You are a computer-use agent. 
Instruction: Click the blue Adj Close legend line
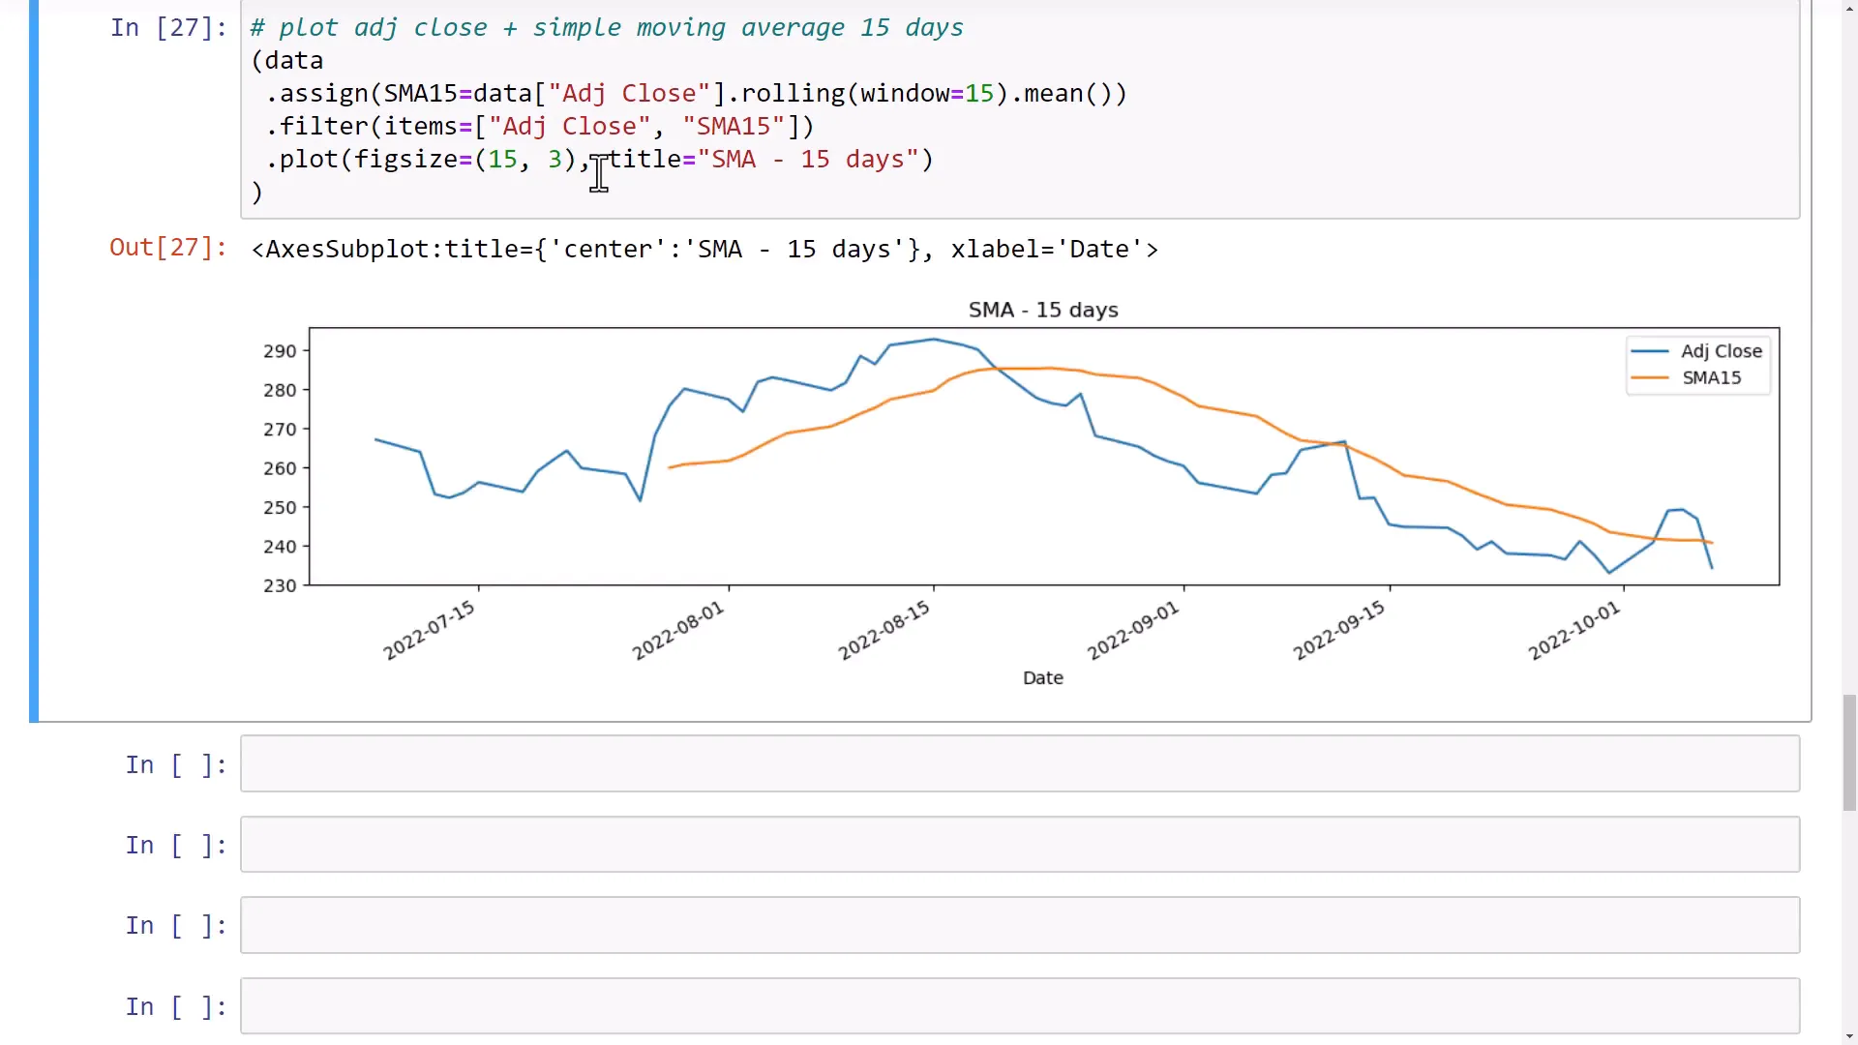[x=1649, y=351]
